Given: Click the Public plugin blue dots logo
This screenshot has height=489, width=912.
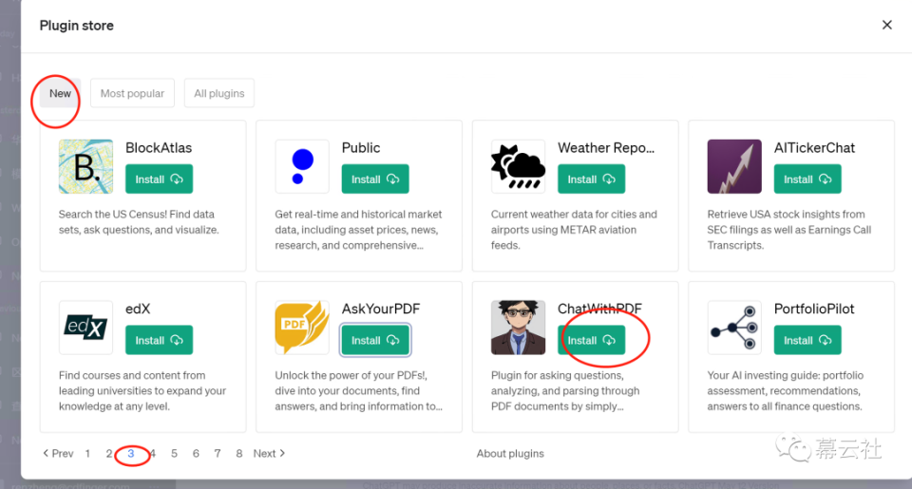Looking at the screenshot, I should click(x=302, y=166).
